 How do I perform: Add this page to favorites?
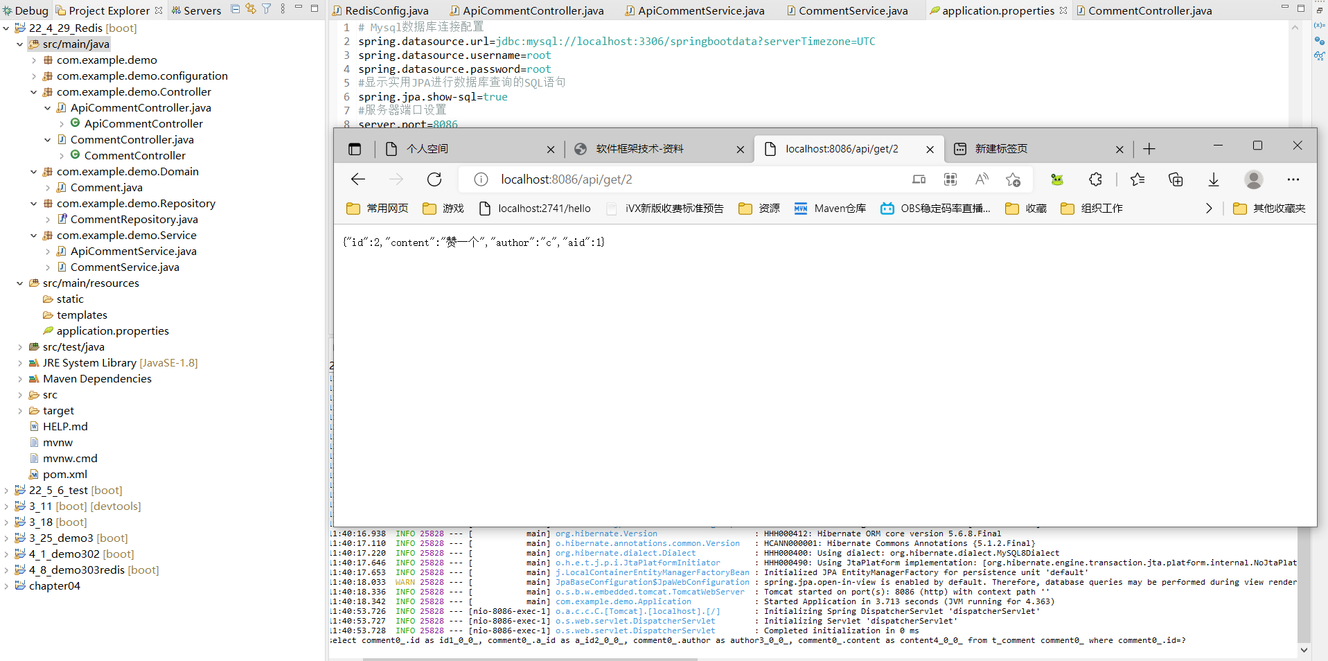[1013, 179]
